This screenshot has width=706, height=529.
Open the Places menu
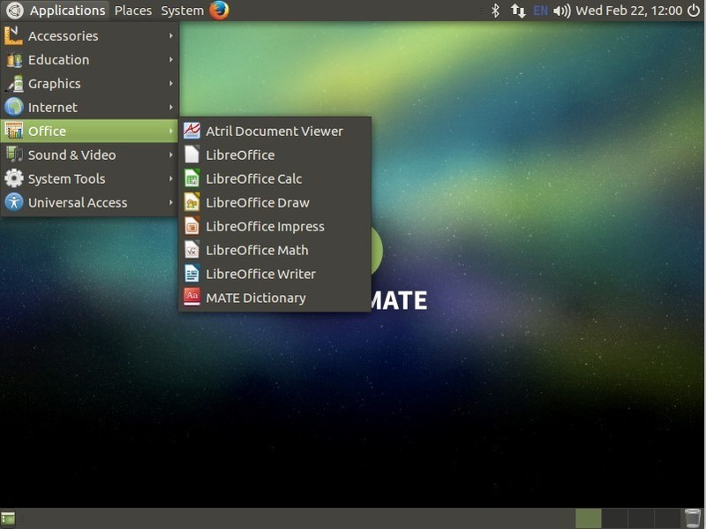pyautogui.click(x=133, y=11)
